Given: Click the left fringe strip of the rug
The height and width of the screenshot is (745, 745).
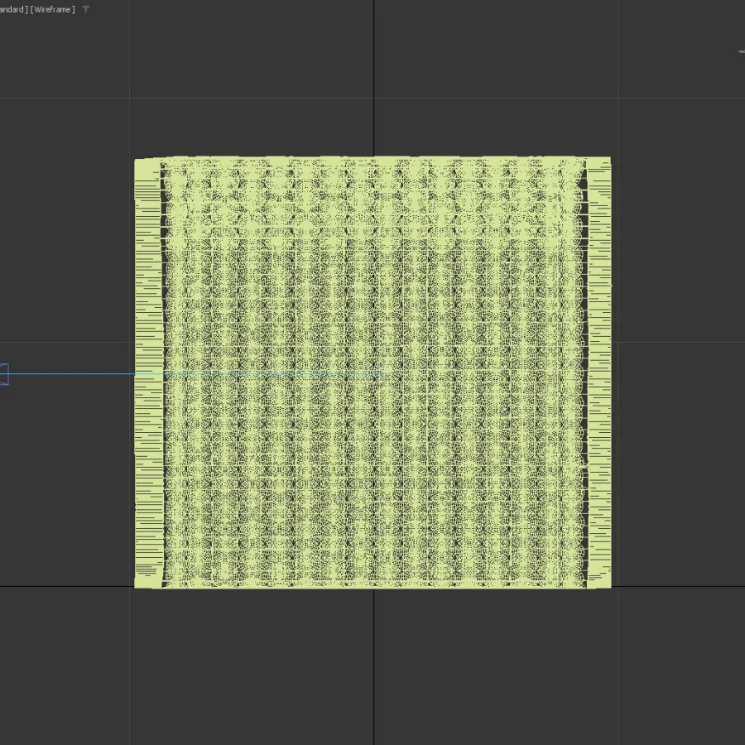Looking at the screenshot, I should (x=147, y=372).
